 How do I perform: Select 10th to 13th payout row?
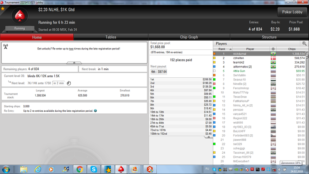point(181,112)
